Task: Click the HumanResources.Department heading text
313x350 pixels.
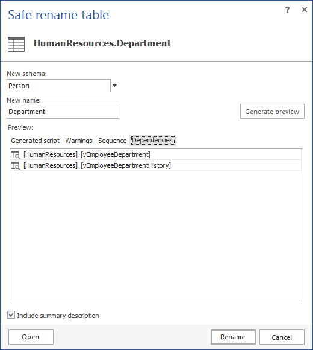Action: point(102,43)
